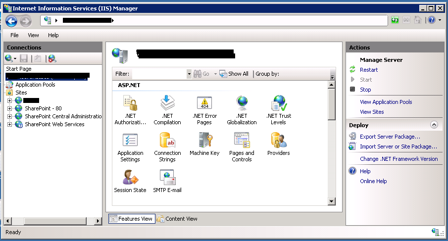Click the Connections horizontal scrollbar thumb
This screenshot has width=448, height=241.
click(x=55, y=221)
